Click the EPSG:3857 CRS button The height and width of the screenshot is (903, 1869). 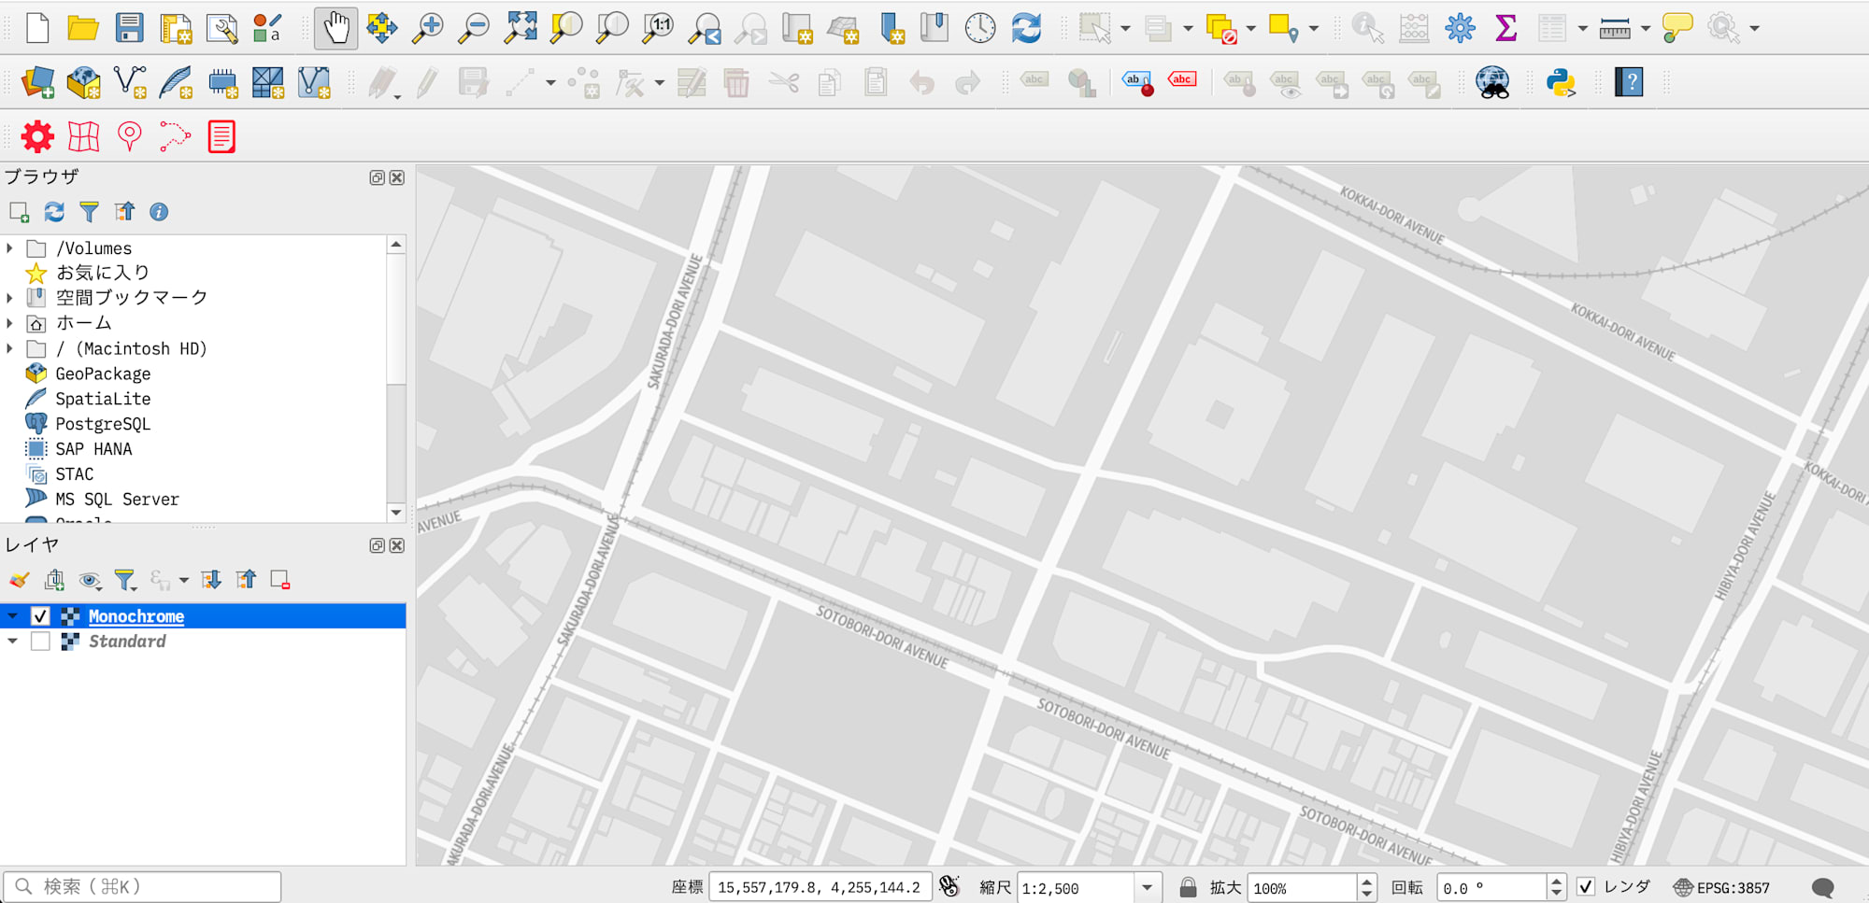[1722, 887]
